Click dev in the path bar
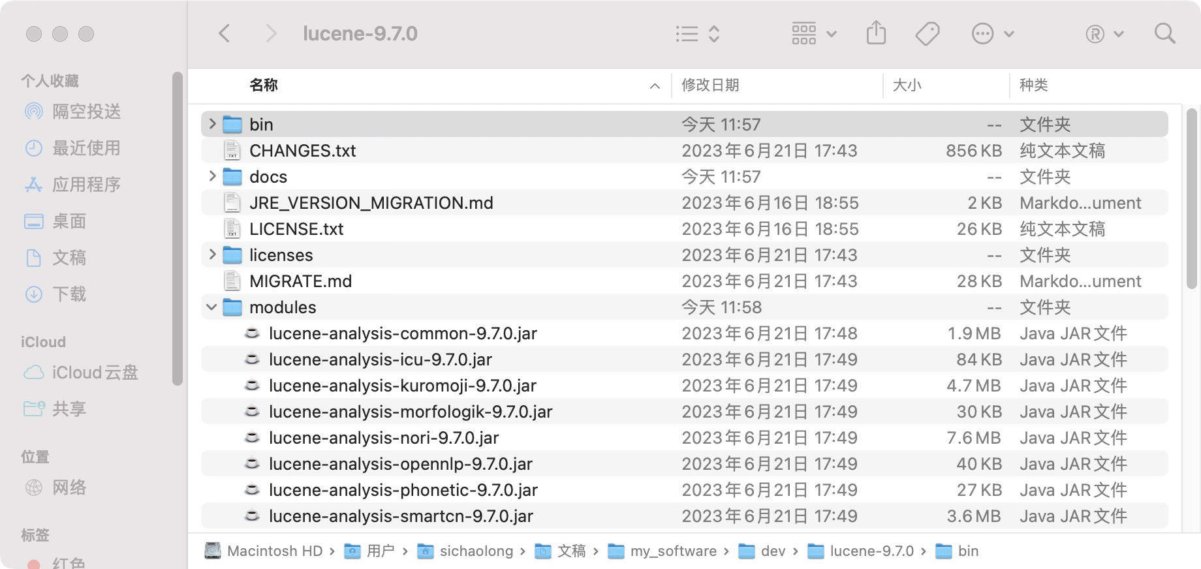This screenshot has width=1201, height=569. click(762, 551)
